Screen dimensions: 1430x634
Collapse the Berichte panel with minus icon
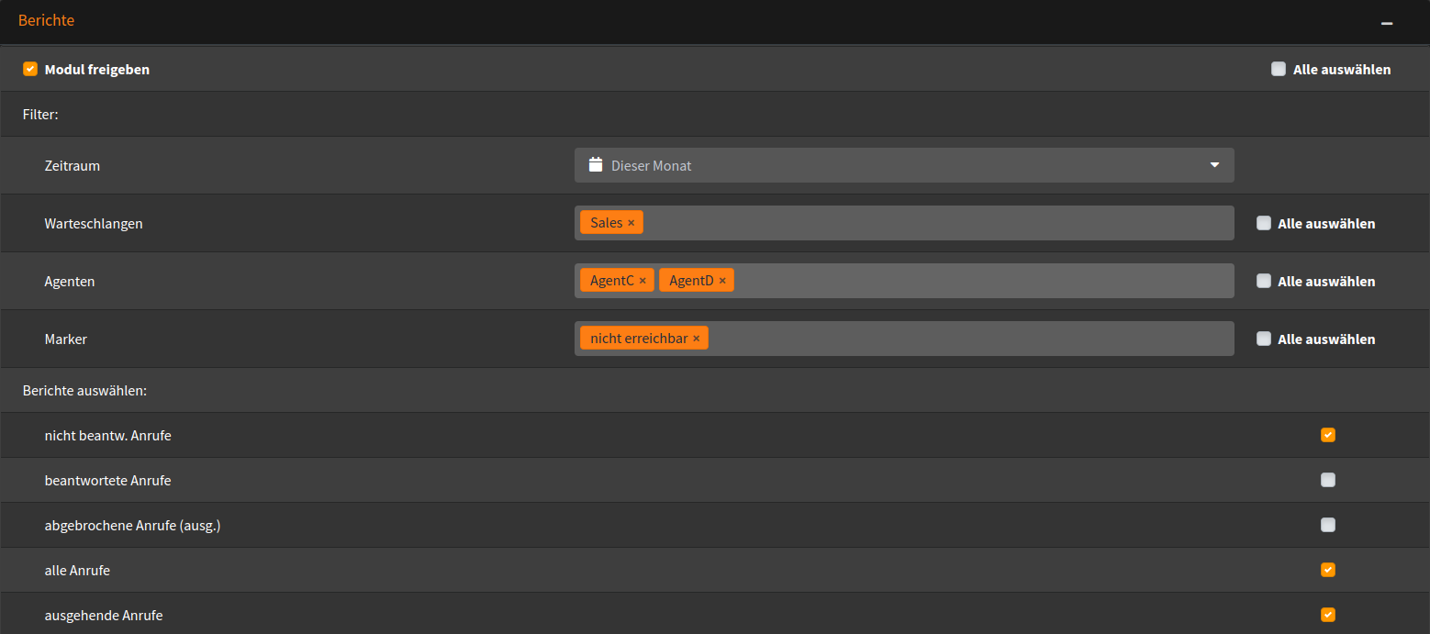click(1387, 22)
